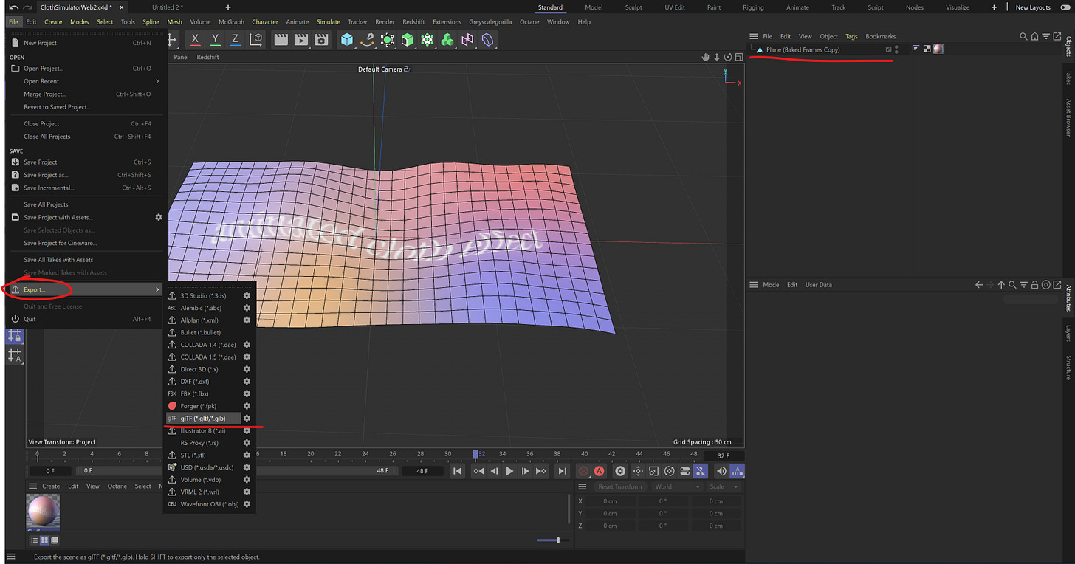Switch to the Sculpt layout tab
The width and height of the screenshot is (1075, 564).
tap(635, 7)
